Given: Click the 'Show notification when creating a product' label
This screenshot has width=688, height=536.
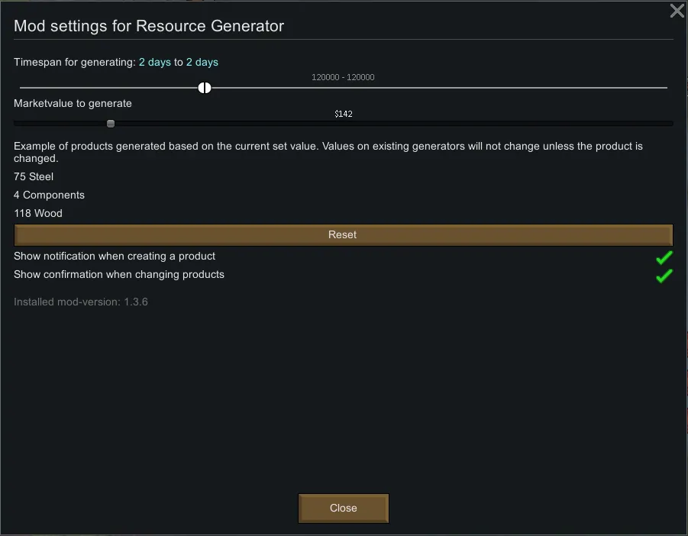Looking at the screenshot, I should [115, 257].
